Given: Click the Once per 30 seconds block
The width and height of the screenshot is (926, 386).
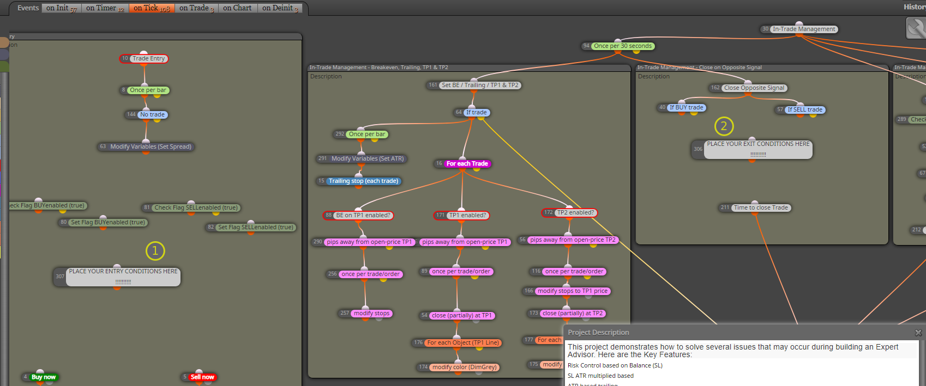Looking at the screenshot, I should 623,46.
